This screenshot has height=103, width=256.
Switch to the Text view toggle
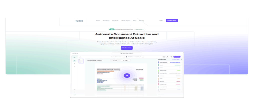tap(115, 60)
